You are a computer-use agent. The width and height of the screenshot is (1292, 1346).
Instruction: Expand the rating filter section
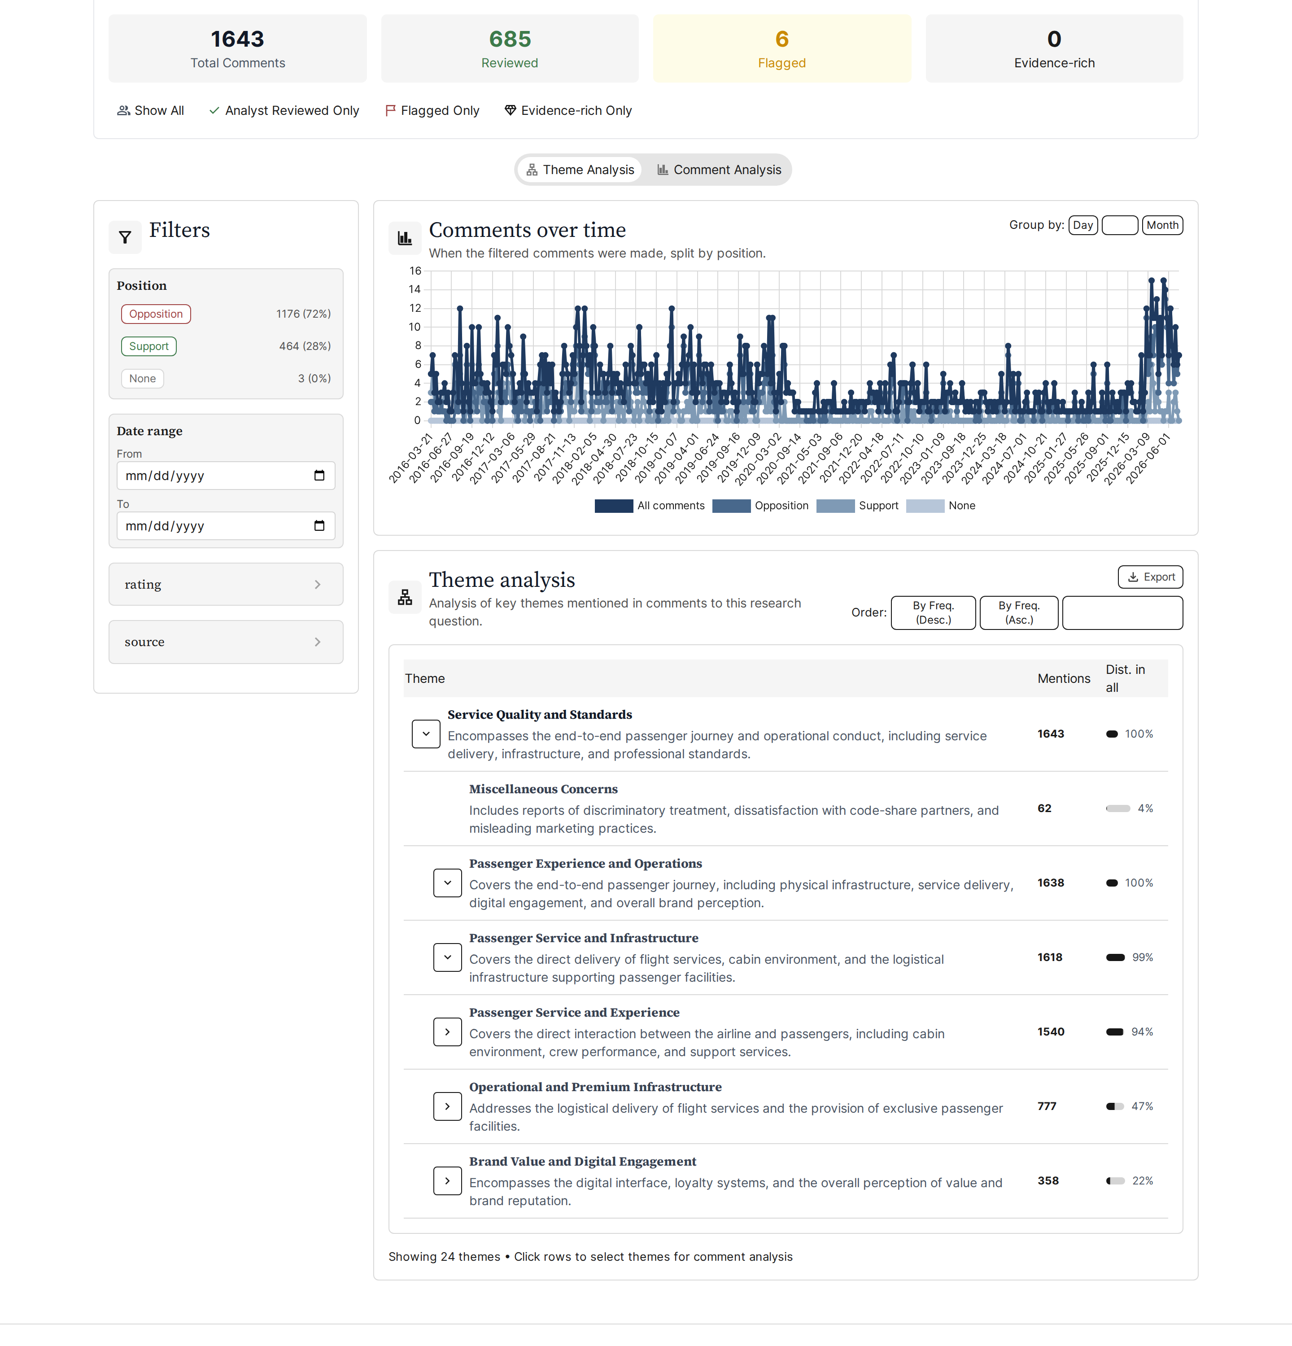[x=226, y=585]
